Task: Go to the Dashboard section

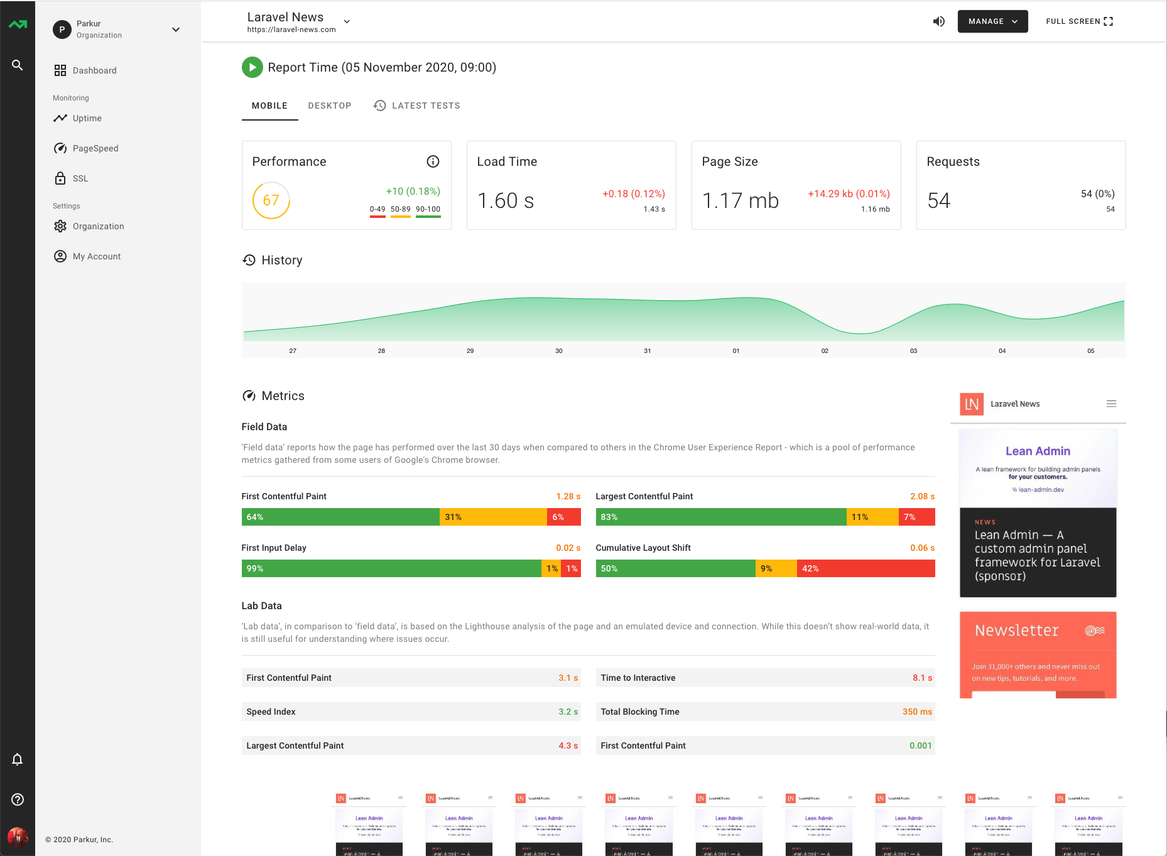Action: click(94, 70)
